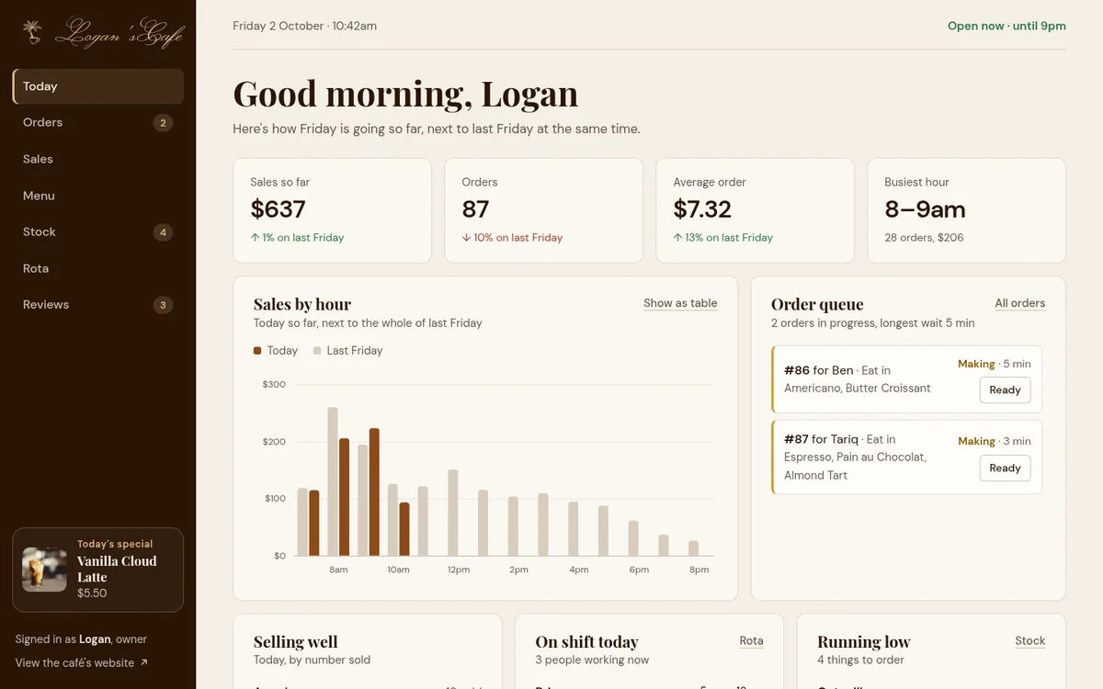1103x689 pixels.
Task: Click the Orders 87 card
Action: click(x=543, y=210)
